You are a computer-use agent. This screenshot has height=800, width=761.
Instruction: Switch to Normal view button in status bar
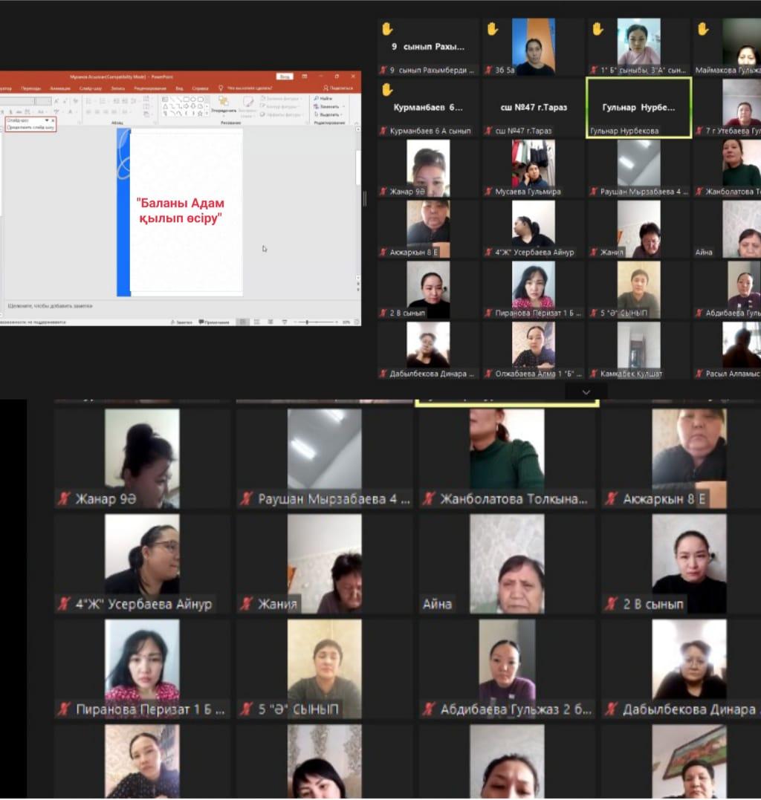[x=243, y=322]
